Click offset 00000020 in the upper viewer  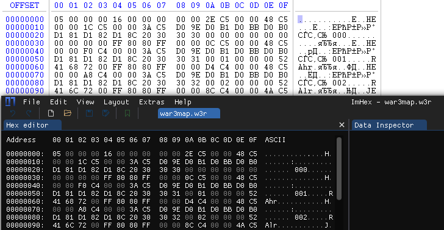pyautogui.click(x=25, y=35)
